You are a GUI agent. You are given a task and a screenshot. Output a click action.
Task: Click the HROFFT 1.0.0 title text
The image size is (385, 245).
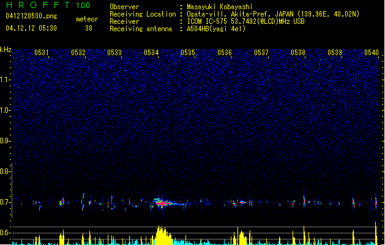coord(48,5)
